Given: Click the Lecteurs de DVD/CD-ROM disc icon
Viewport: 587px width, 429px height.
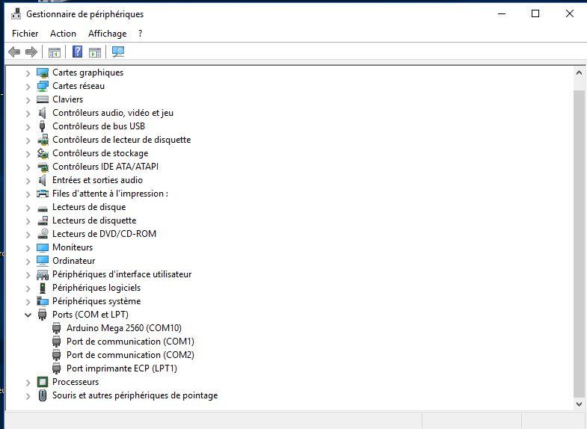Looking at the screenshot, I should click(x=43, y=234).
